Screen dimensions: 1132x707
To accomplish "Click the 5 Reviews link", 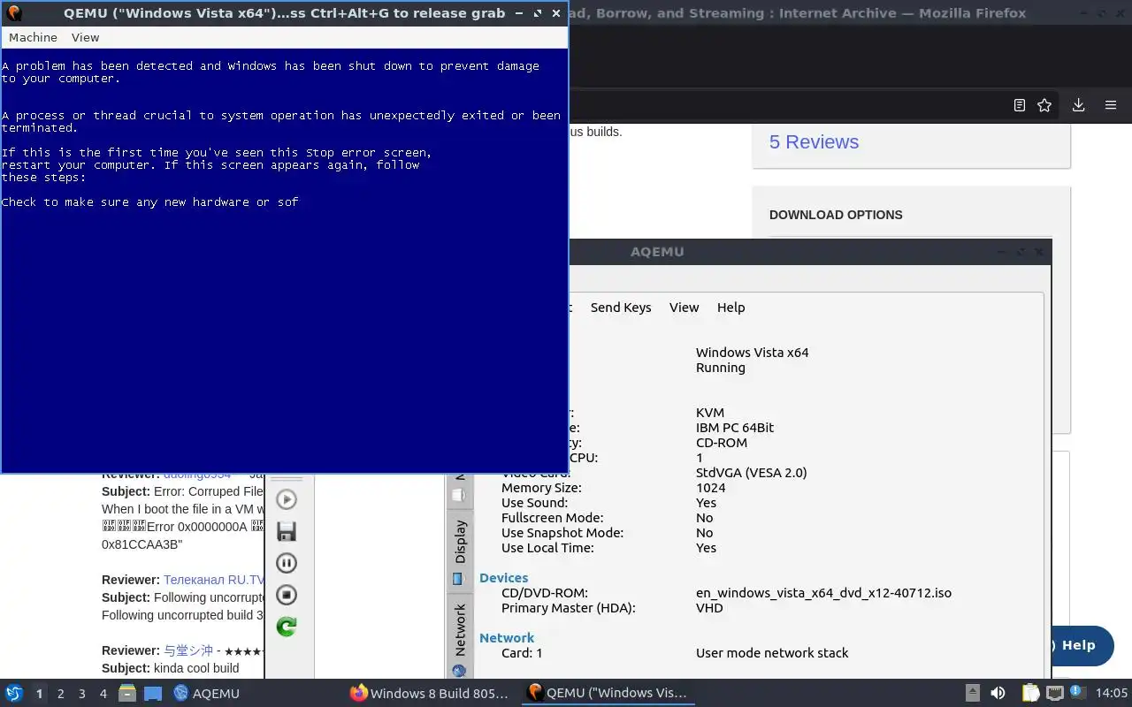I will click(x=814, y=142).
